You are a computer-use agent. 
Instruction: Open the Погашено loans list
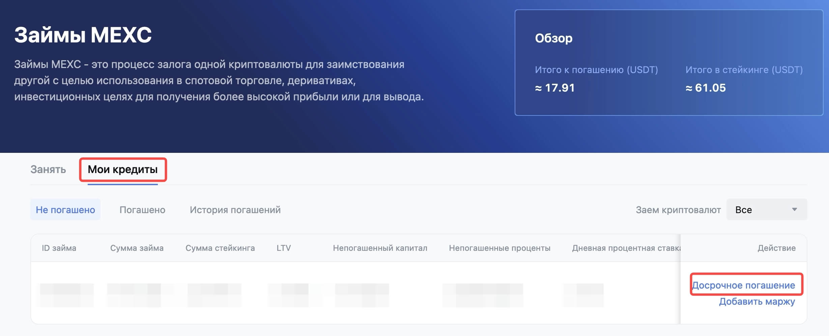click(x=142, y=210)
